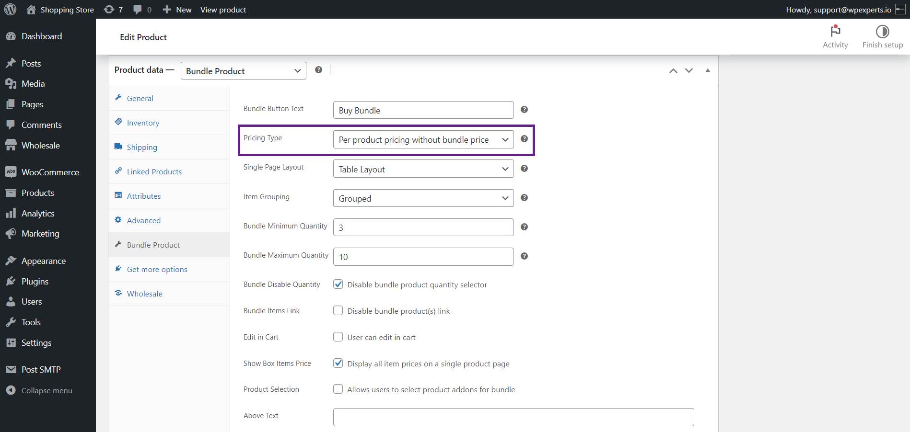Open the Item Grouping dropdown
Image resolution: width=910 pixels, height=432 pixels.
click(x=423, y=198)
